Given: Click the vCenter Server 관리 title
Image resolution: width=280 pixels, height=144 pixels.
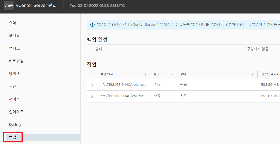Looking at the screenshot, I should 36,5.
